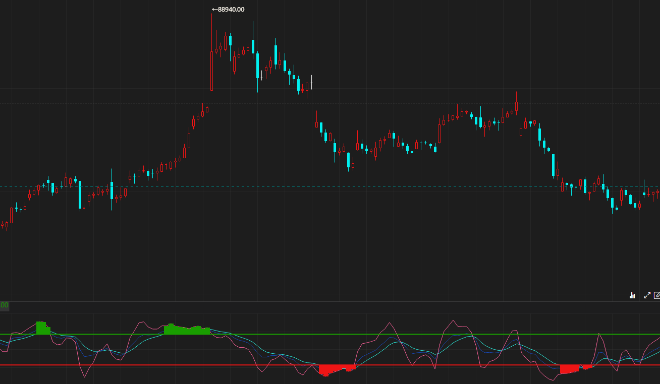Select the tall red candle in mid-right rally
The height and width of the screenshot is (384, 660).
tap(439, 134)
